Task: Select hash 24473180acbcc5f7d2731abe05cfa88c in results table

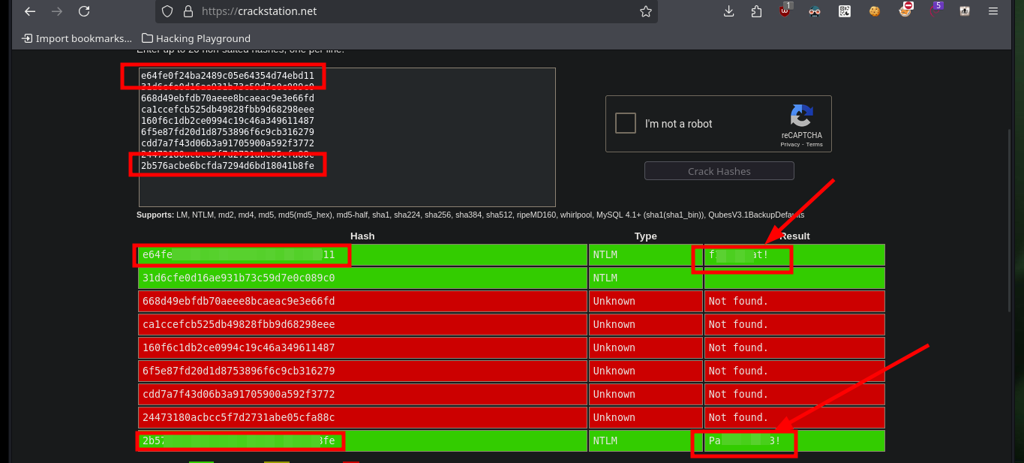Action: point(239,417)
